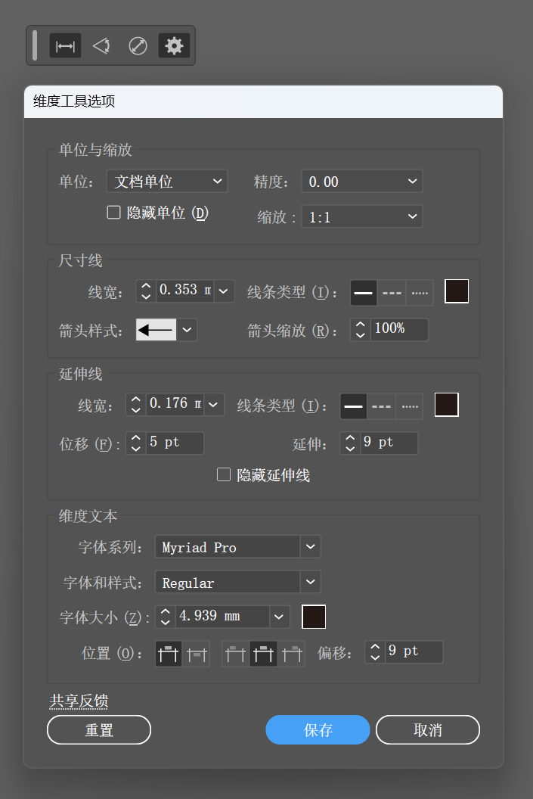
Task: Open dimension tool options gear icon
Action: [174, 46]
